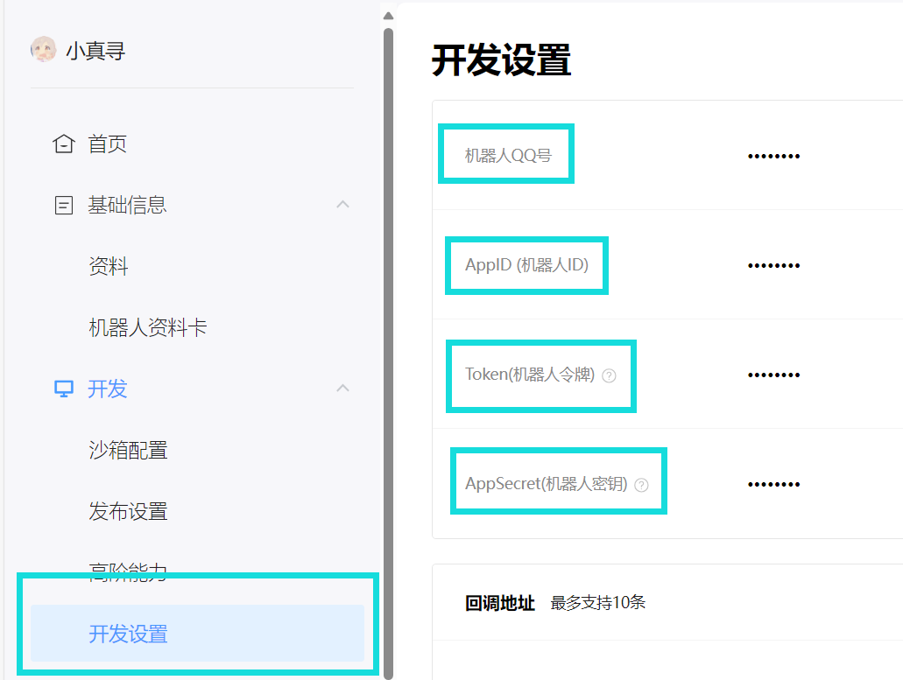
Task: Open 高阶能力 menu item
Action: 128,571
